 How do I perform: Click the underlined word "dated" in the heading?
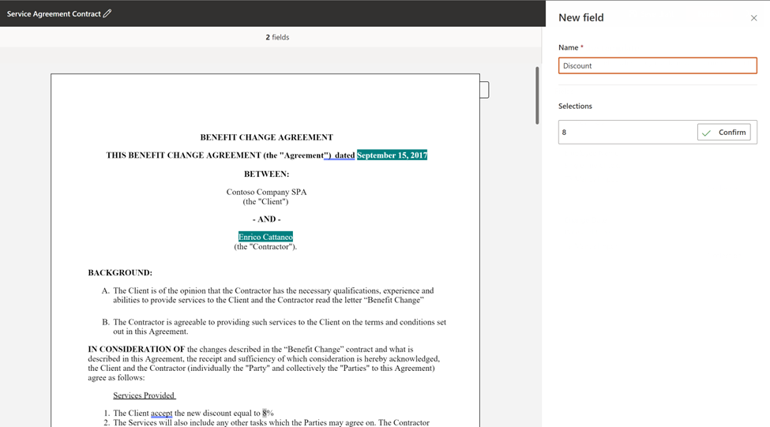click(x=344, y=155)
